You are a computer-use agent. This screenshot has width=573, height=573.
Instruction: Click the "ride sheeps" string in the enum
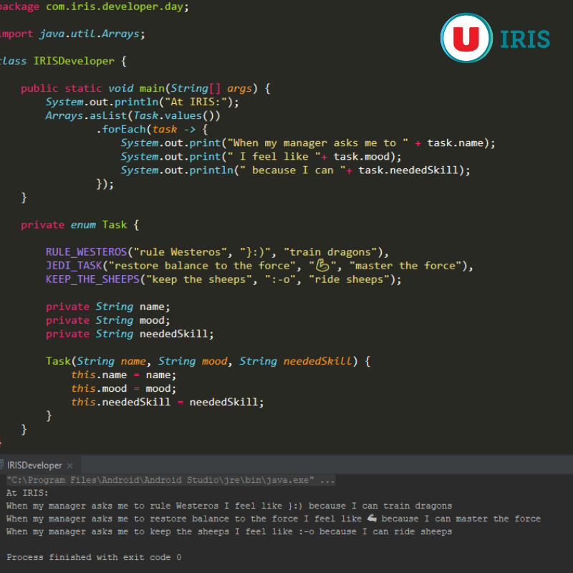click(350, 279)
